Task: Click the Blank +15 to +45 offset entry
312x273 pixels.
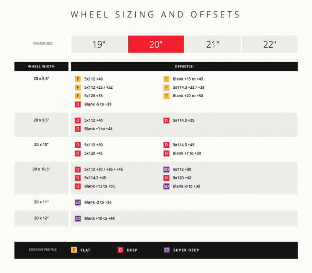Action: (188, 79)
